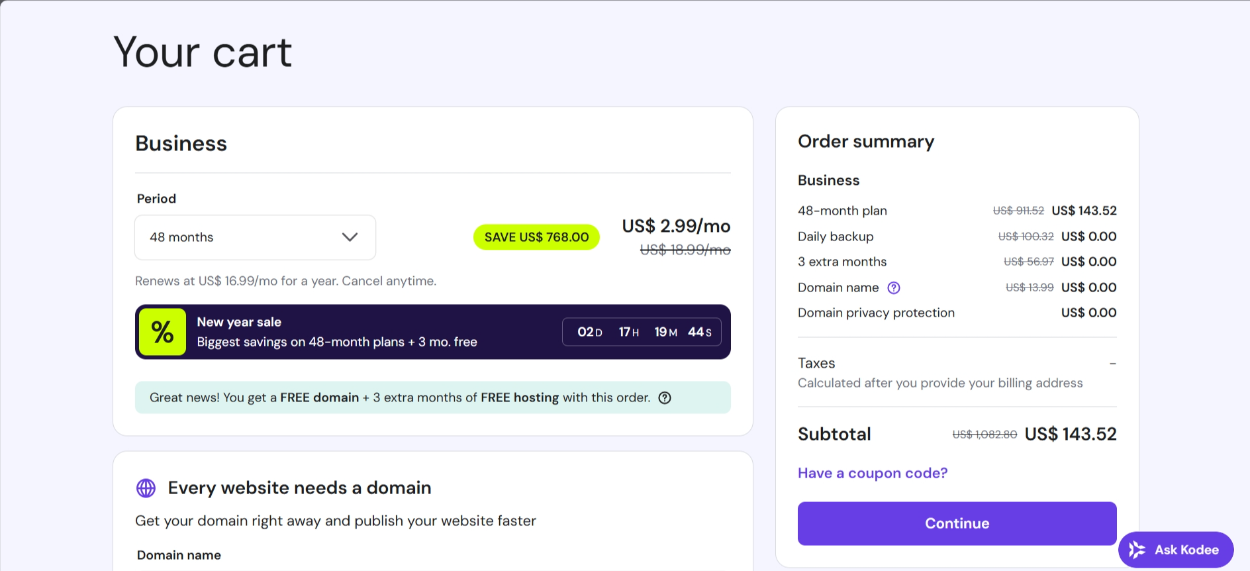Click the globe icon beside domain heading
Viewport: 1250px width, 571px height.
(x=146, y=488)
